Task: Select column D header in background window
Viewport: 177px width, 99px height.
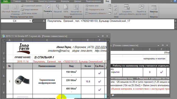Action: pyautogui.click(x=133, y=49)
